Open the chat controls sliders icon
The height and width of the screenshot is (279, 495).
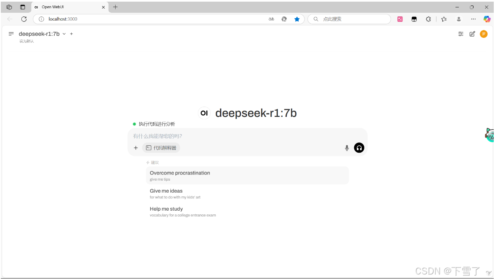461,34
